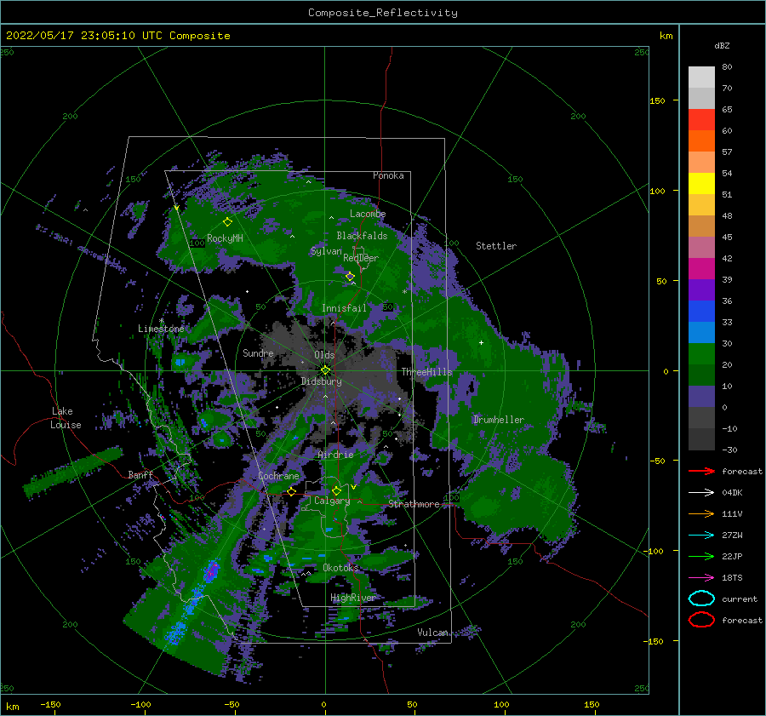Click the 04DK legend label
The image size is (766, 716).
[732, 493]
